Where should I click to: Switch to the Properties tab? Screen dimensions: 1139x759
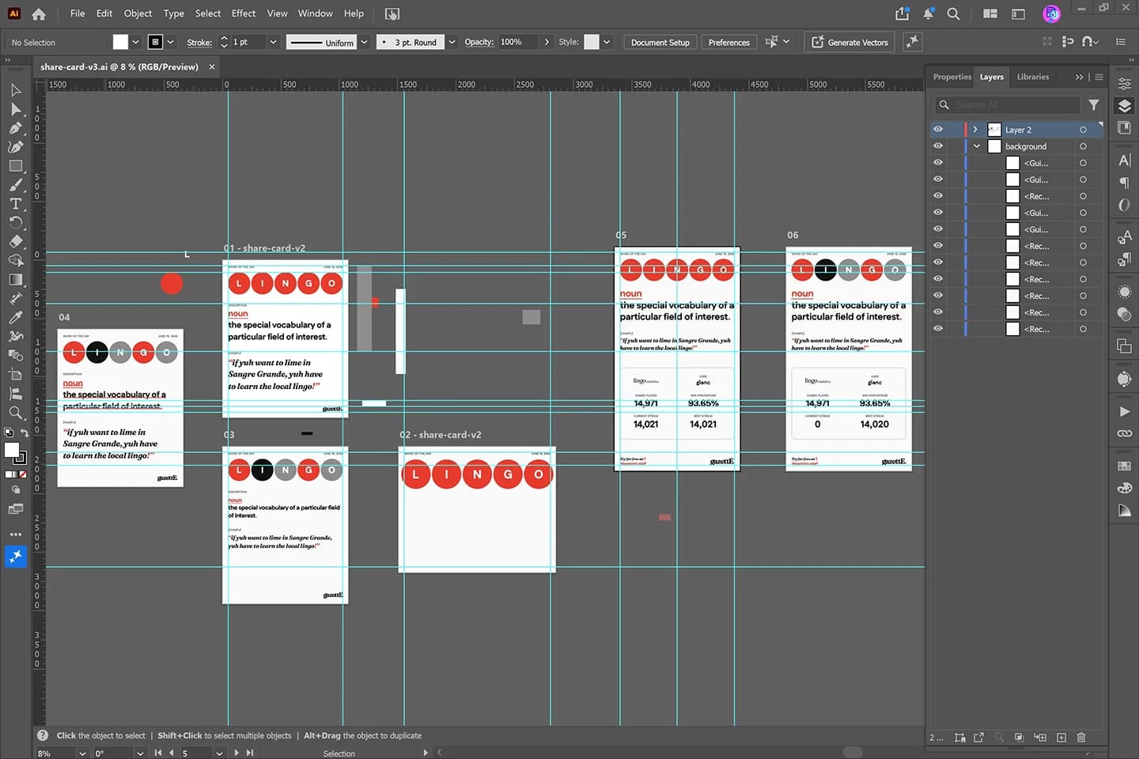point(952,77)
